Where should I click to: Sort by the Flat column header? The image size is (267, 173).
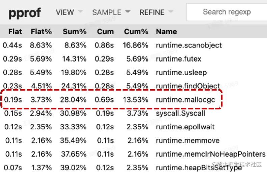[x=15, y=32]
